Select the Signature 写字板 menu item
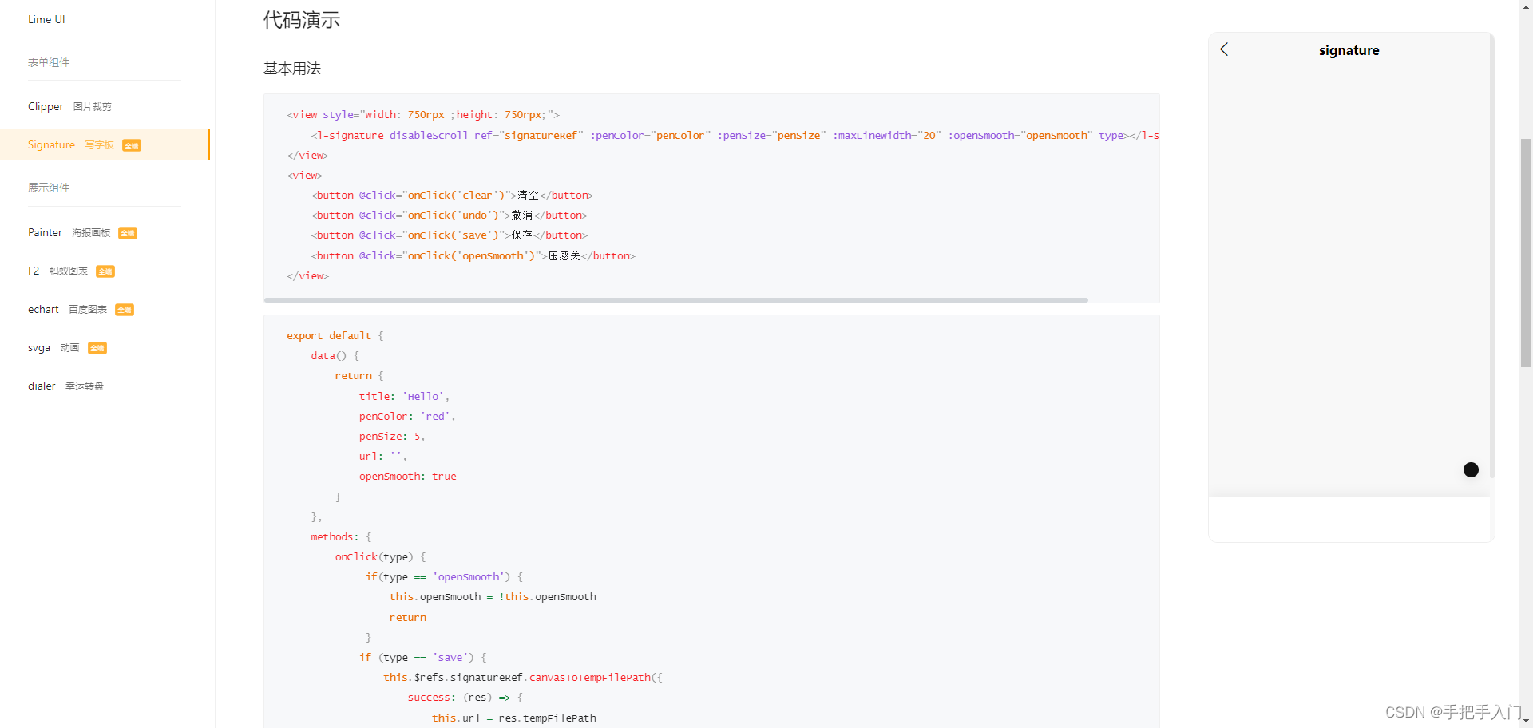Screen dimensions: 1533x728 (x=105, y=144)
